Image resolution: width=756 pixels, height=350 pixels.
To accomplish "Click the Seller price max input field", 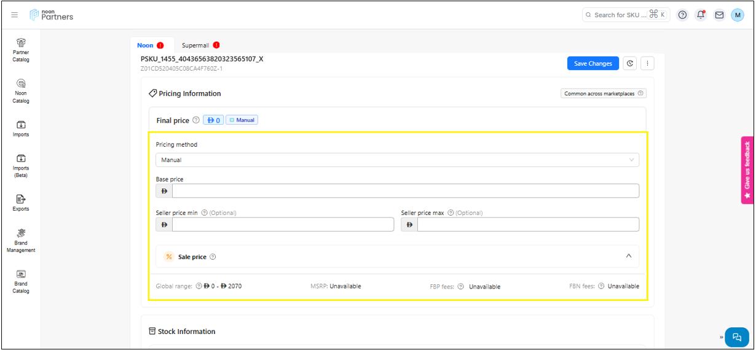I will (527, 225).
